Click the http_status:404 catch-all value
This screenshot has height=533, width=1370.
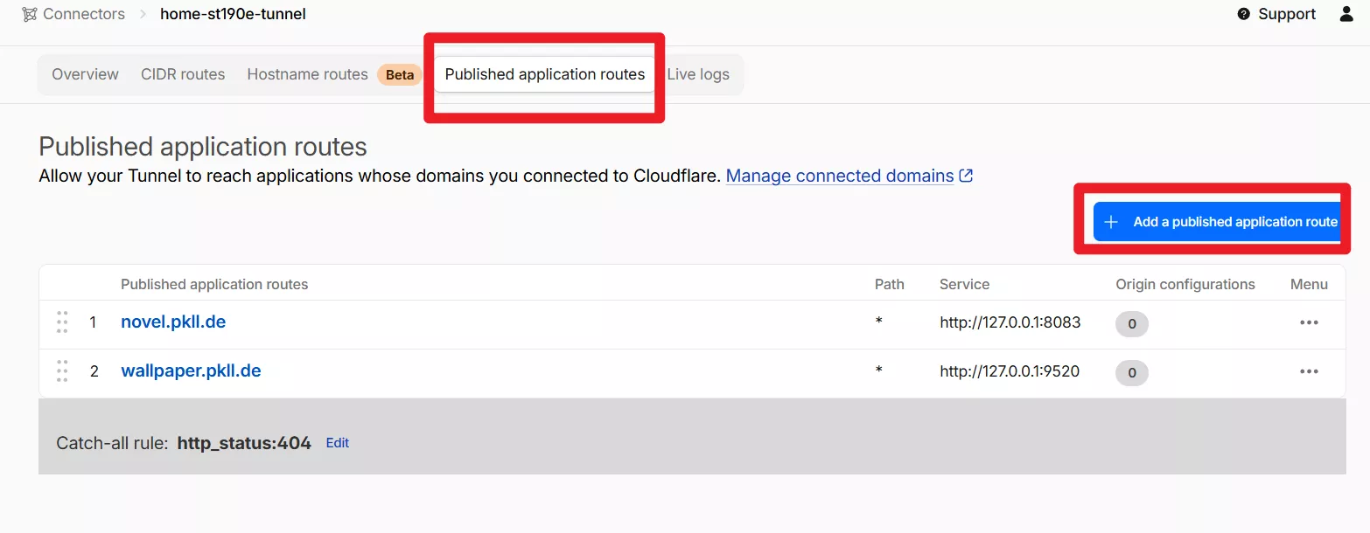[x=244, y=443]
